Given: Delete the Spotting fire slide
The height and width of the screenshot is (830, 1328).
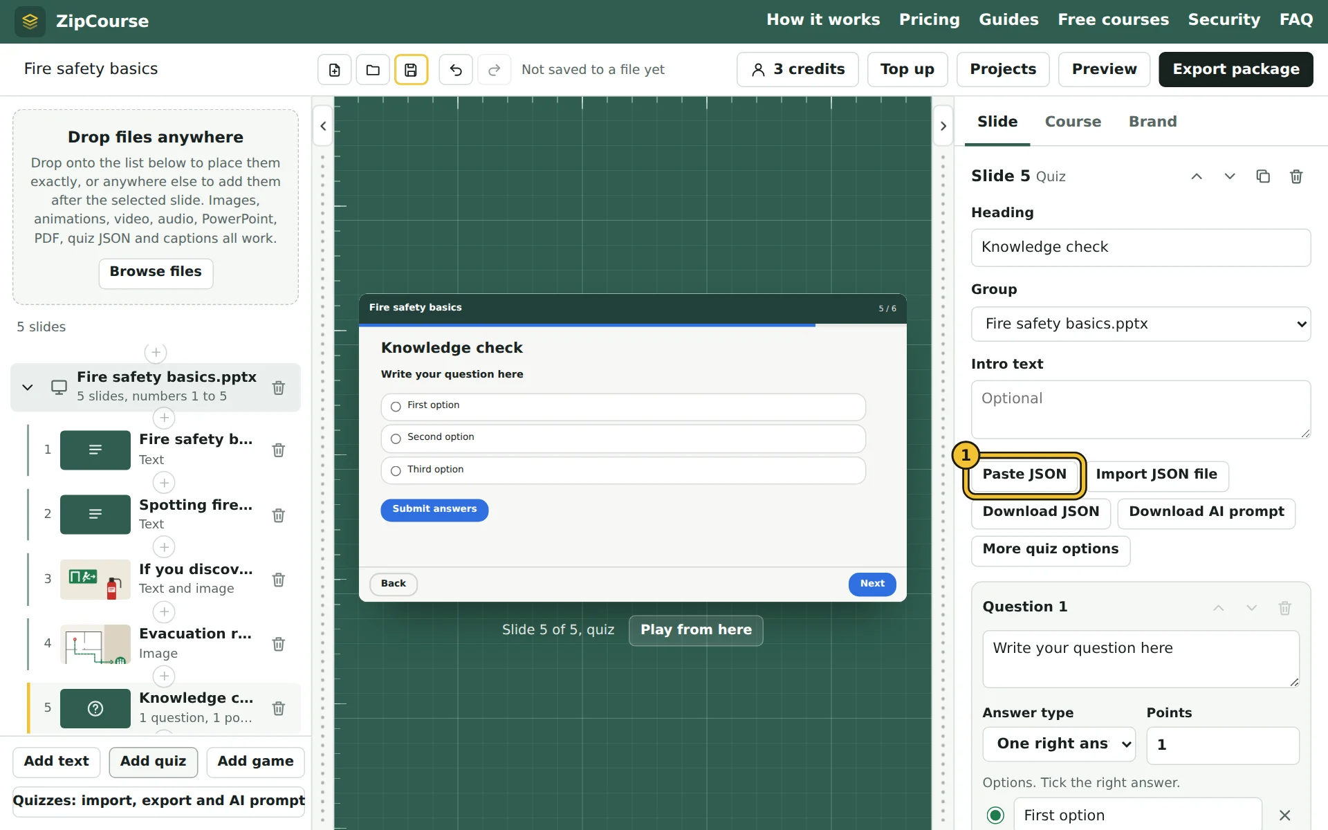Looking at the screenshot, I should click(279, 515).
